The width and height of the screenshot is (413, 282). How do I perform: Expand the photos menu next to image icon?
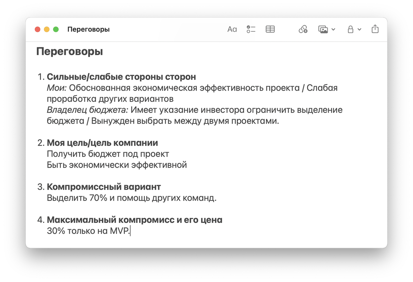pos(332,30)
